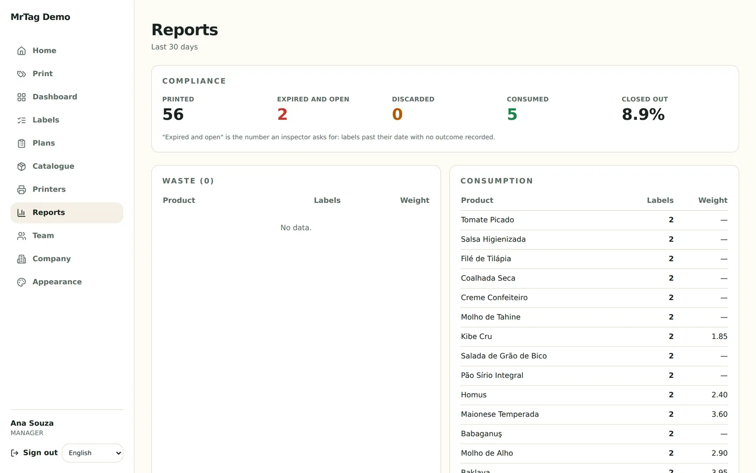This screenshot has width=756, height=473.
Task: Select the Tomate Picado row
Action: pos(594,220)
